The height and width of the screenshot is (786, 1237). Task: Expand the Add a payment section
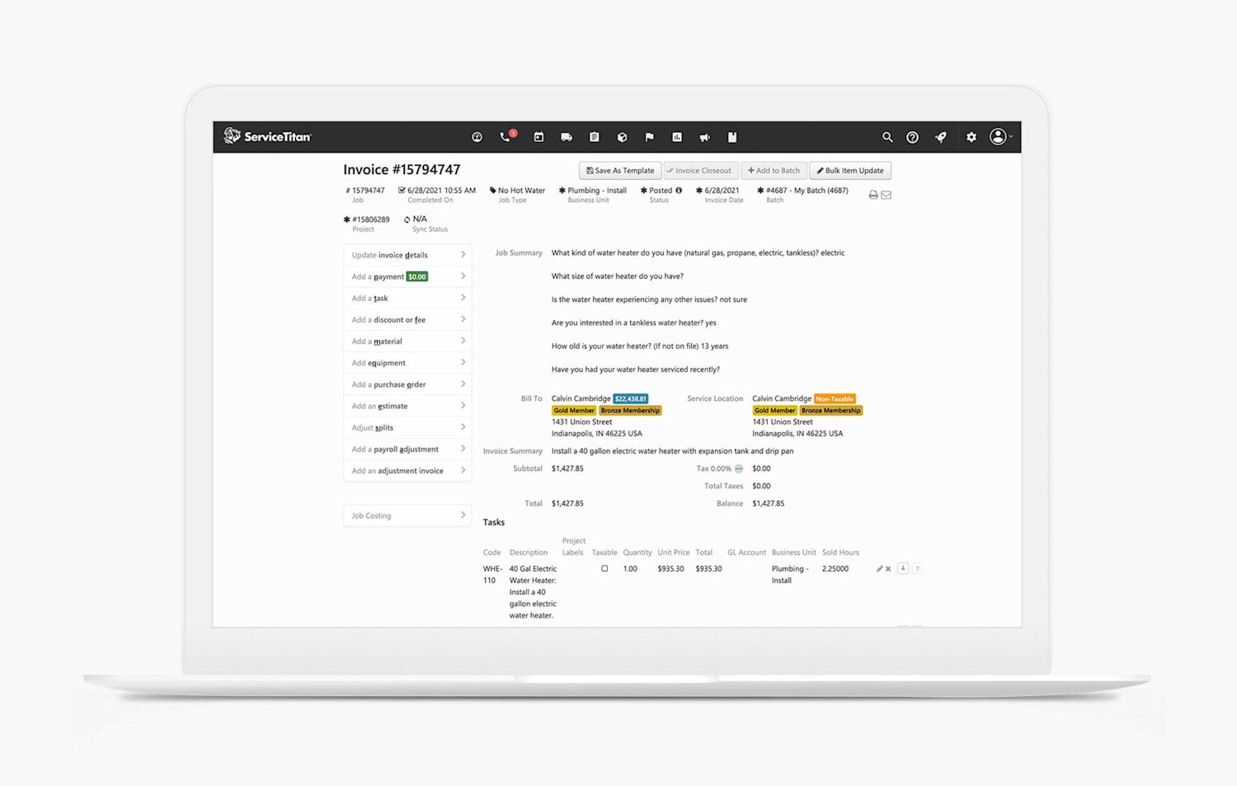(407, 276)
